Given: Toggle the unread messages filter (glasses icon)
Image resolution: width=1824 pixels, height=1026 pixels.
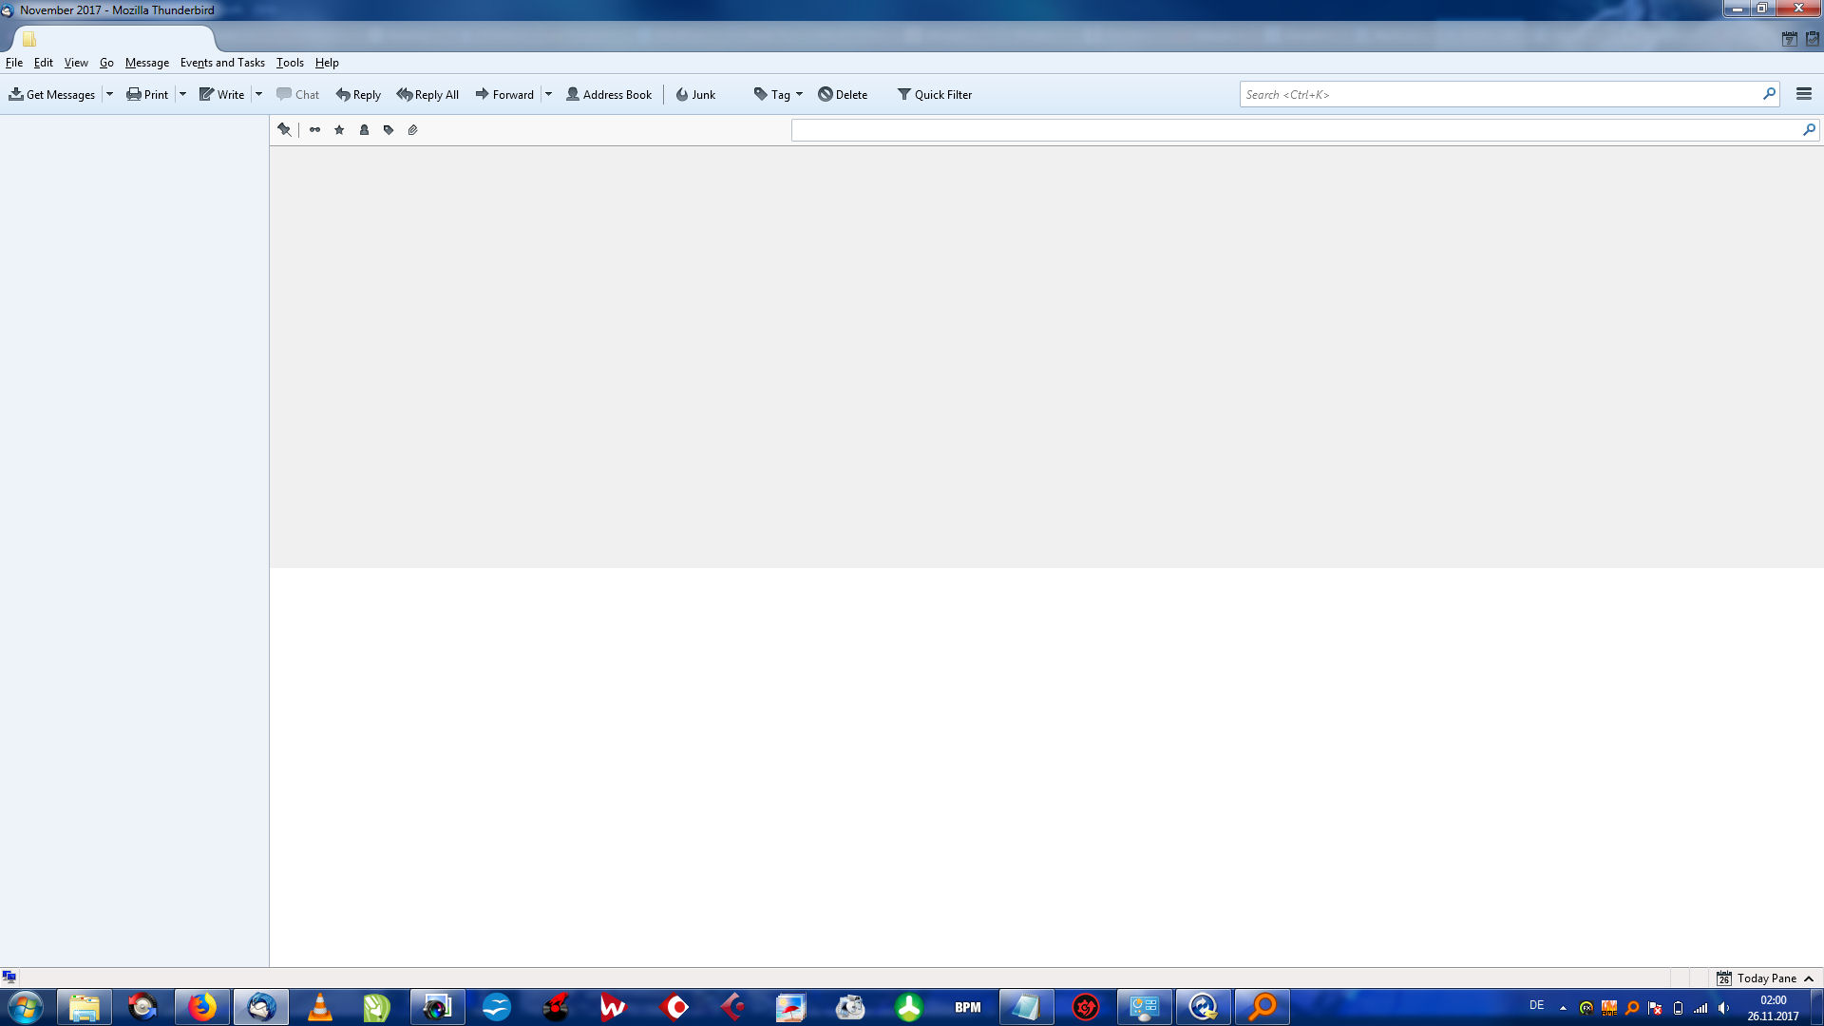Looking at the screenshot, I should (314, 130).
